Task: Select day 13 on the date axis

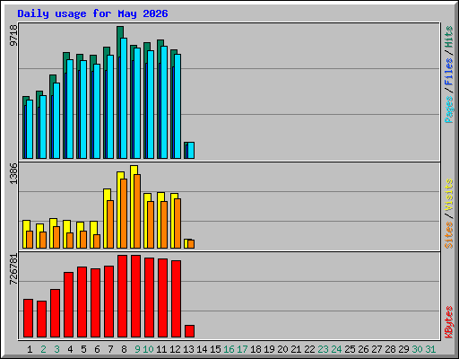Action: (x=188, y=349)
